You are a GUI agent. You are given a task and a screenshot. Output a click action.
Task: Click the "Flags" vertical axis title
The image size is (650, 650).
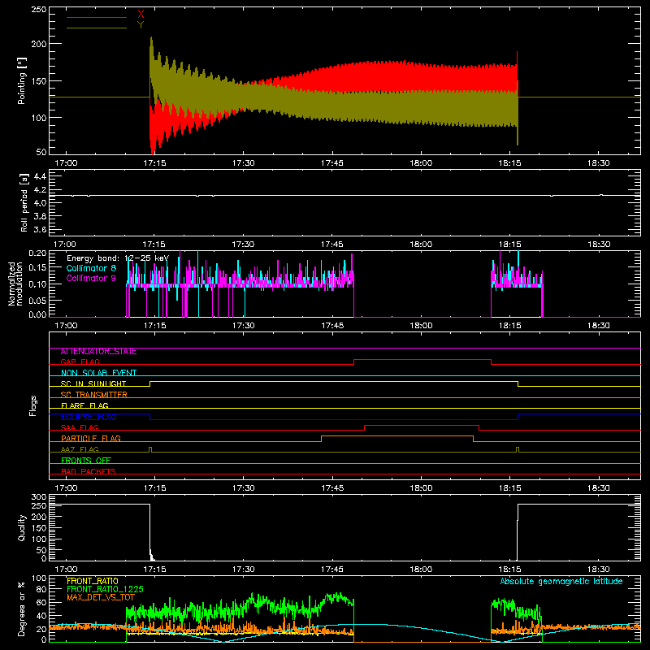33,405
